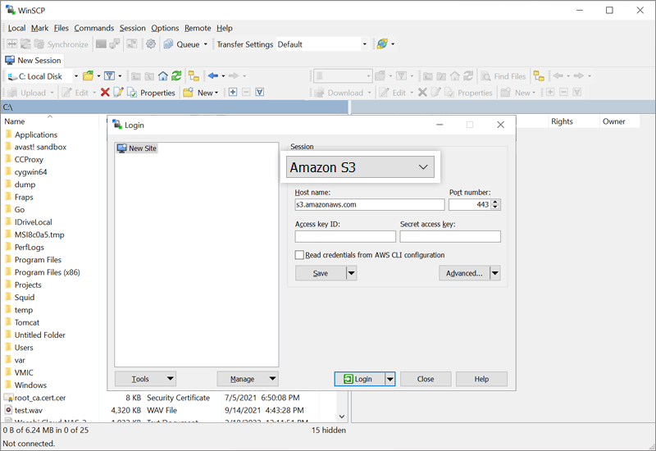Click the globe update/transfer icon
The height and width of the screenshot is (451, 656).
click(x=382, y=44)
